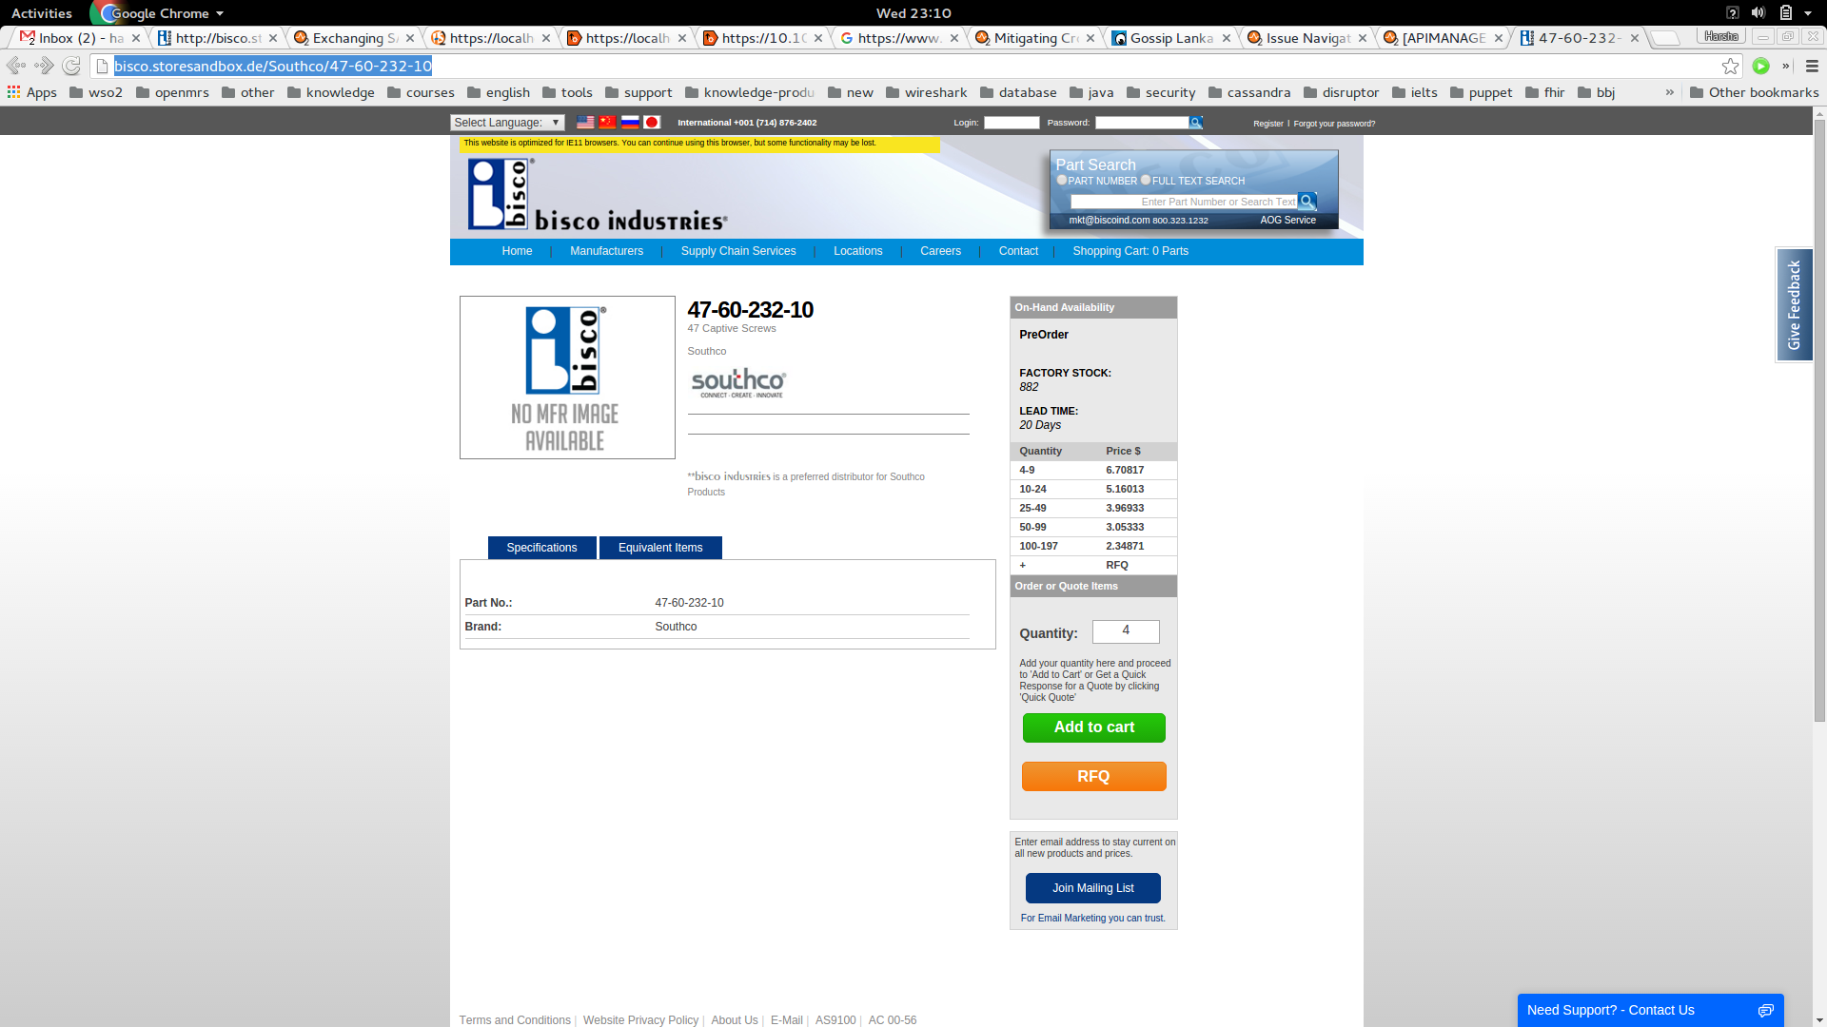Screen dimensions: 1827x1027
Task: Open the Other bookmarks folder
Action: 1754,92
